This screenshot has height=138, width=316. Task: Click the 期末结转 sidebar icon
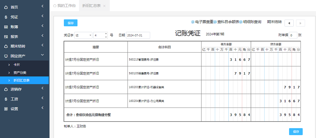[x=6, y=46]
